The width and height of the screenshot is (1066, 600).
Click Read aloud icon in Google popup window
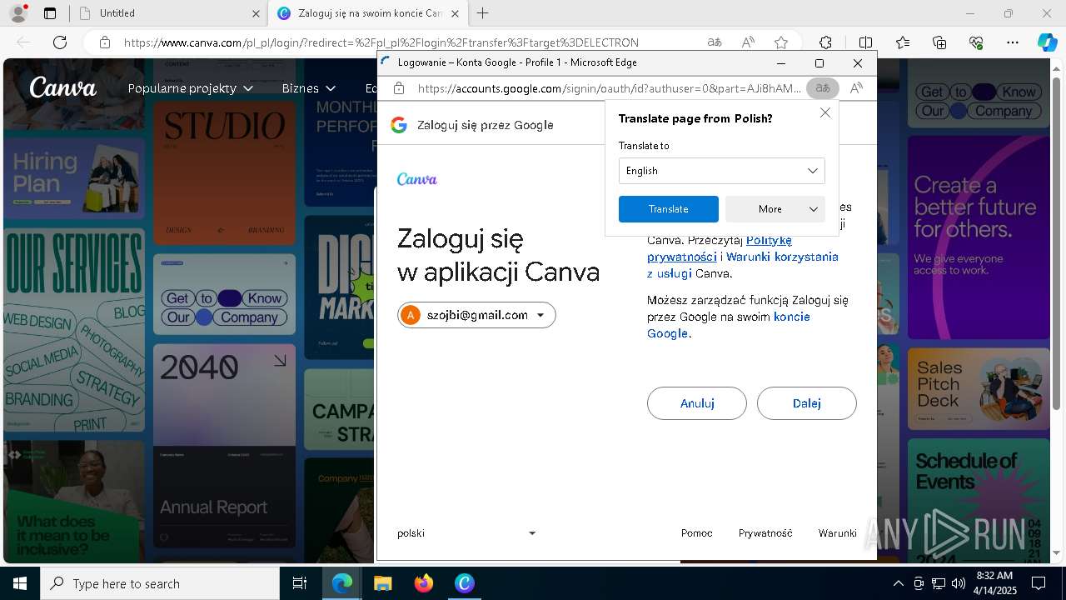(x=856, y=88)
